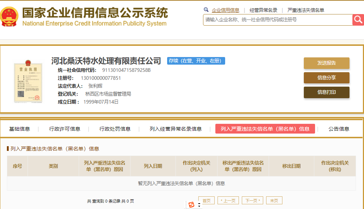Switch to the 列入经营异常名录信息 tab

tap(175, 129)
